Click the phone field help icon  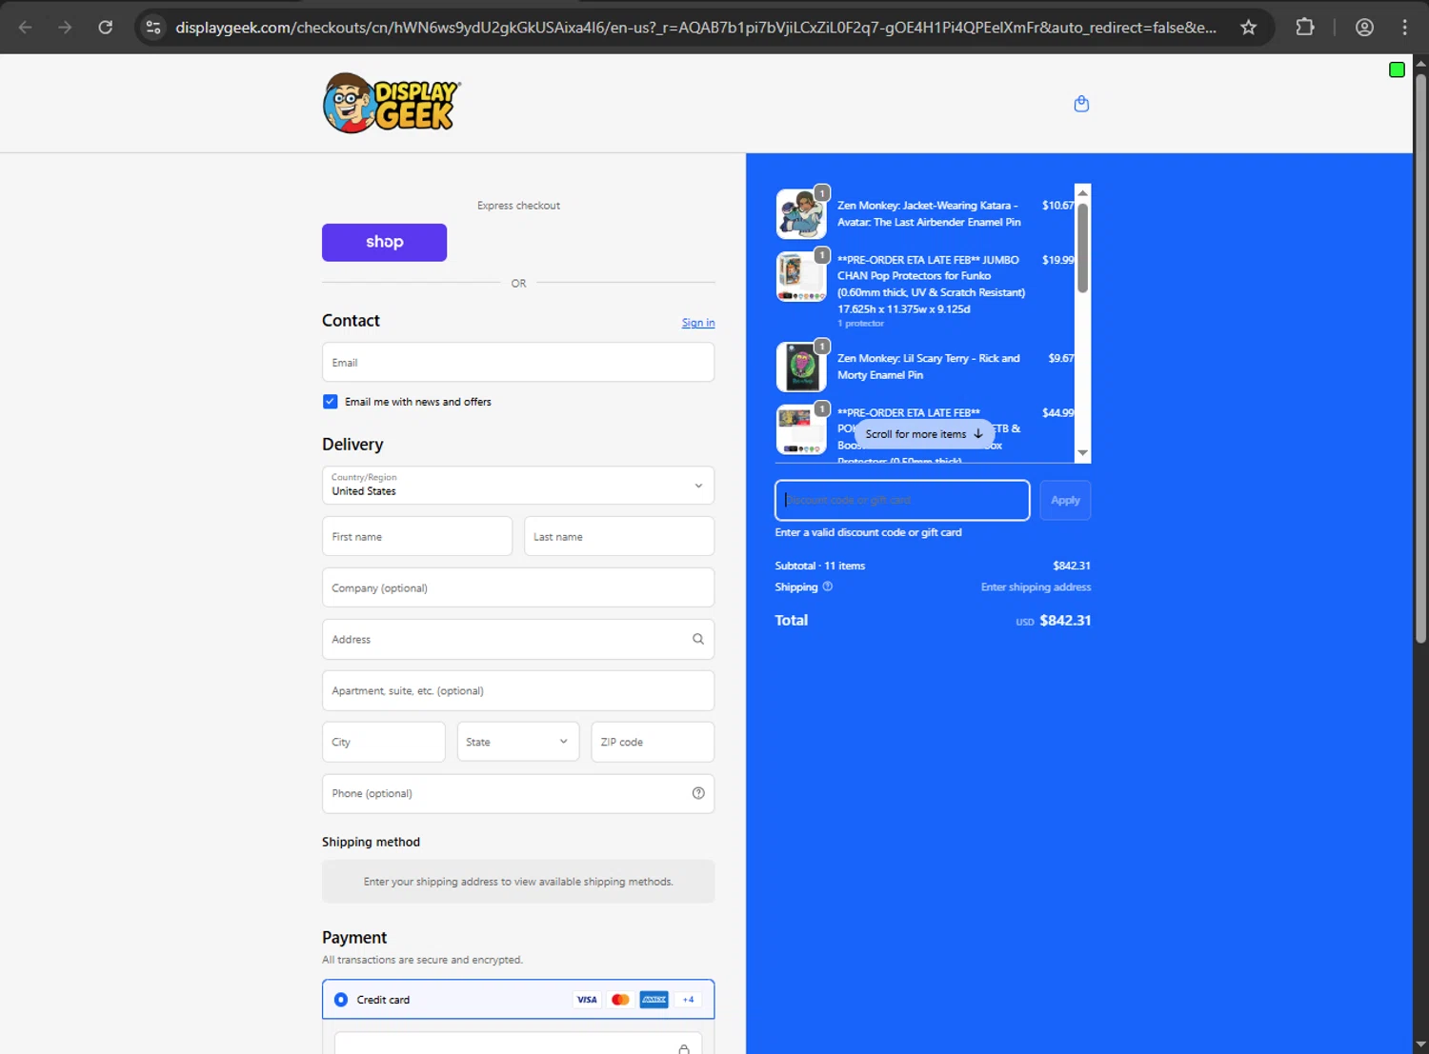tap(698, 793)
